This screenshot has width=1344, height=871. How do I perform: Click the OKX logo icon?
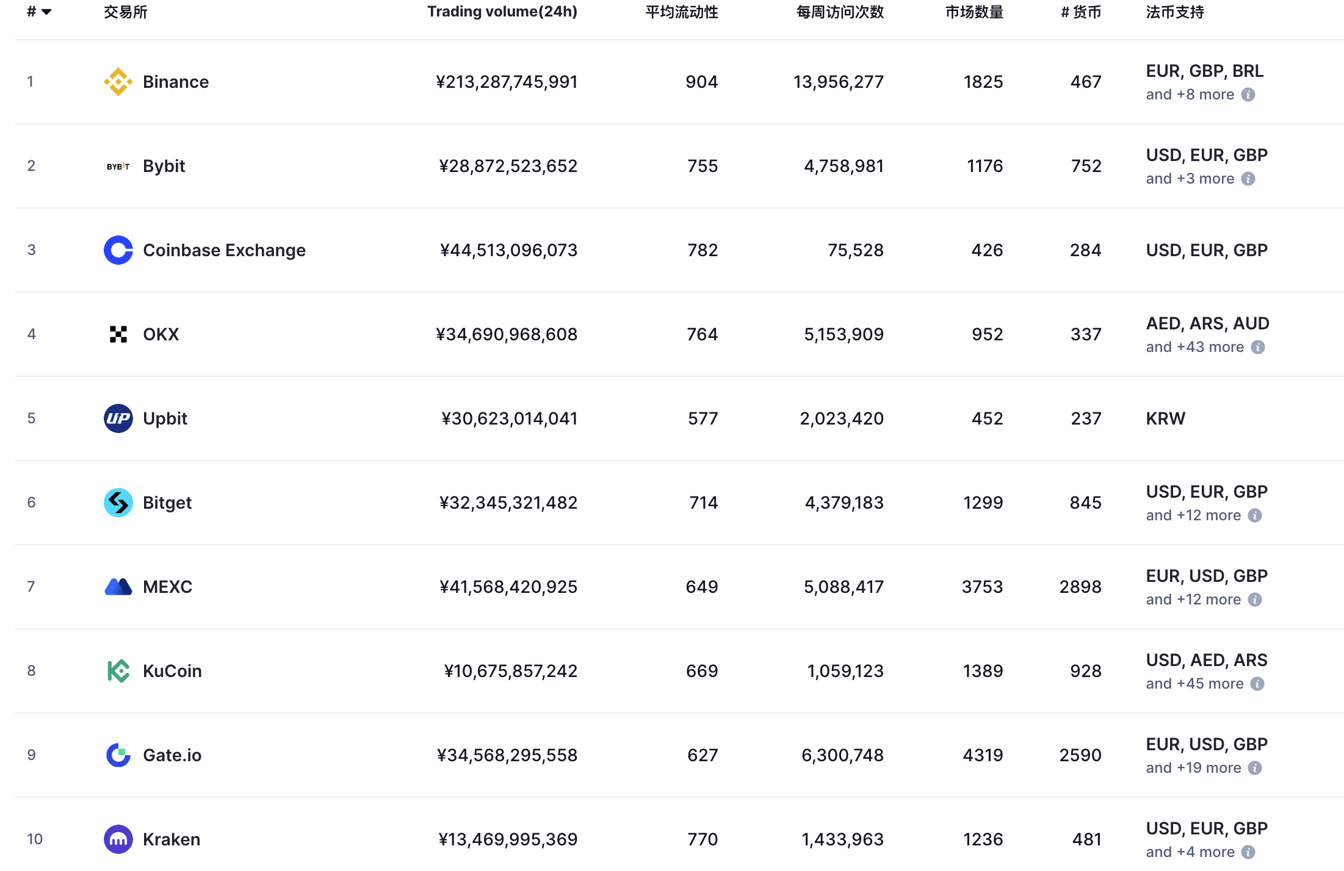pos(118,334)
